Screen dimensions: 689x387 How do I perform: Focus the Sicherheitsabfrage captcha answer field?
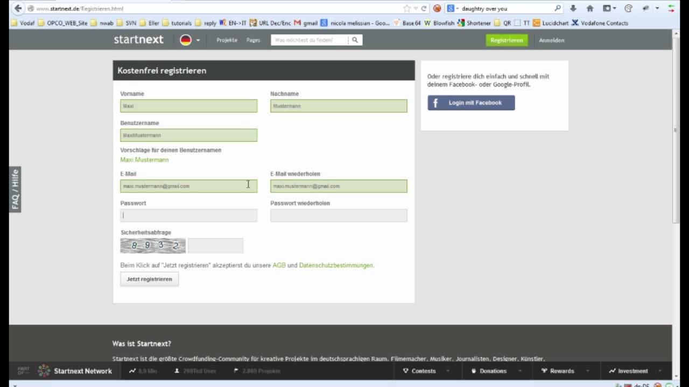click(x=215, y=246)
